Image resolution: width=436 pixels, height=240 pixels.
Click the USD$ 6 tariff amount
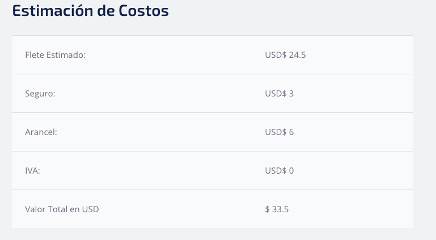(x=279, y=132)
